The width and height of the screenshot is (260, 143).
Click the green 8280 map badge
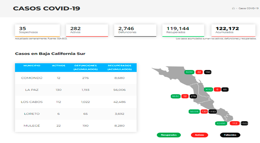(x=189, y=72)
